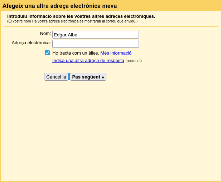Click the "Ho tracta com un àlies" label text
This screenshot has width=222, height=182.
75,53
